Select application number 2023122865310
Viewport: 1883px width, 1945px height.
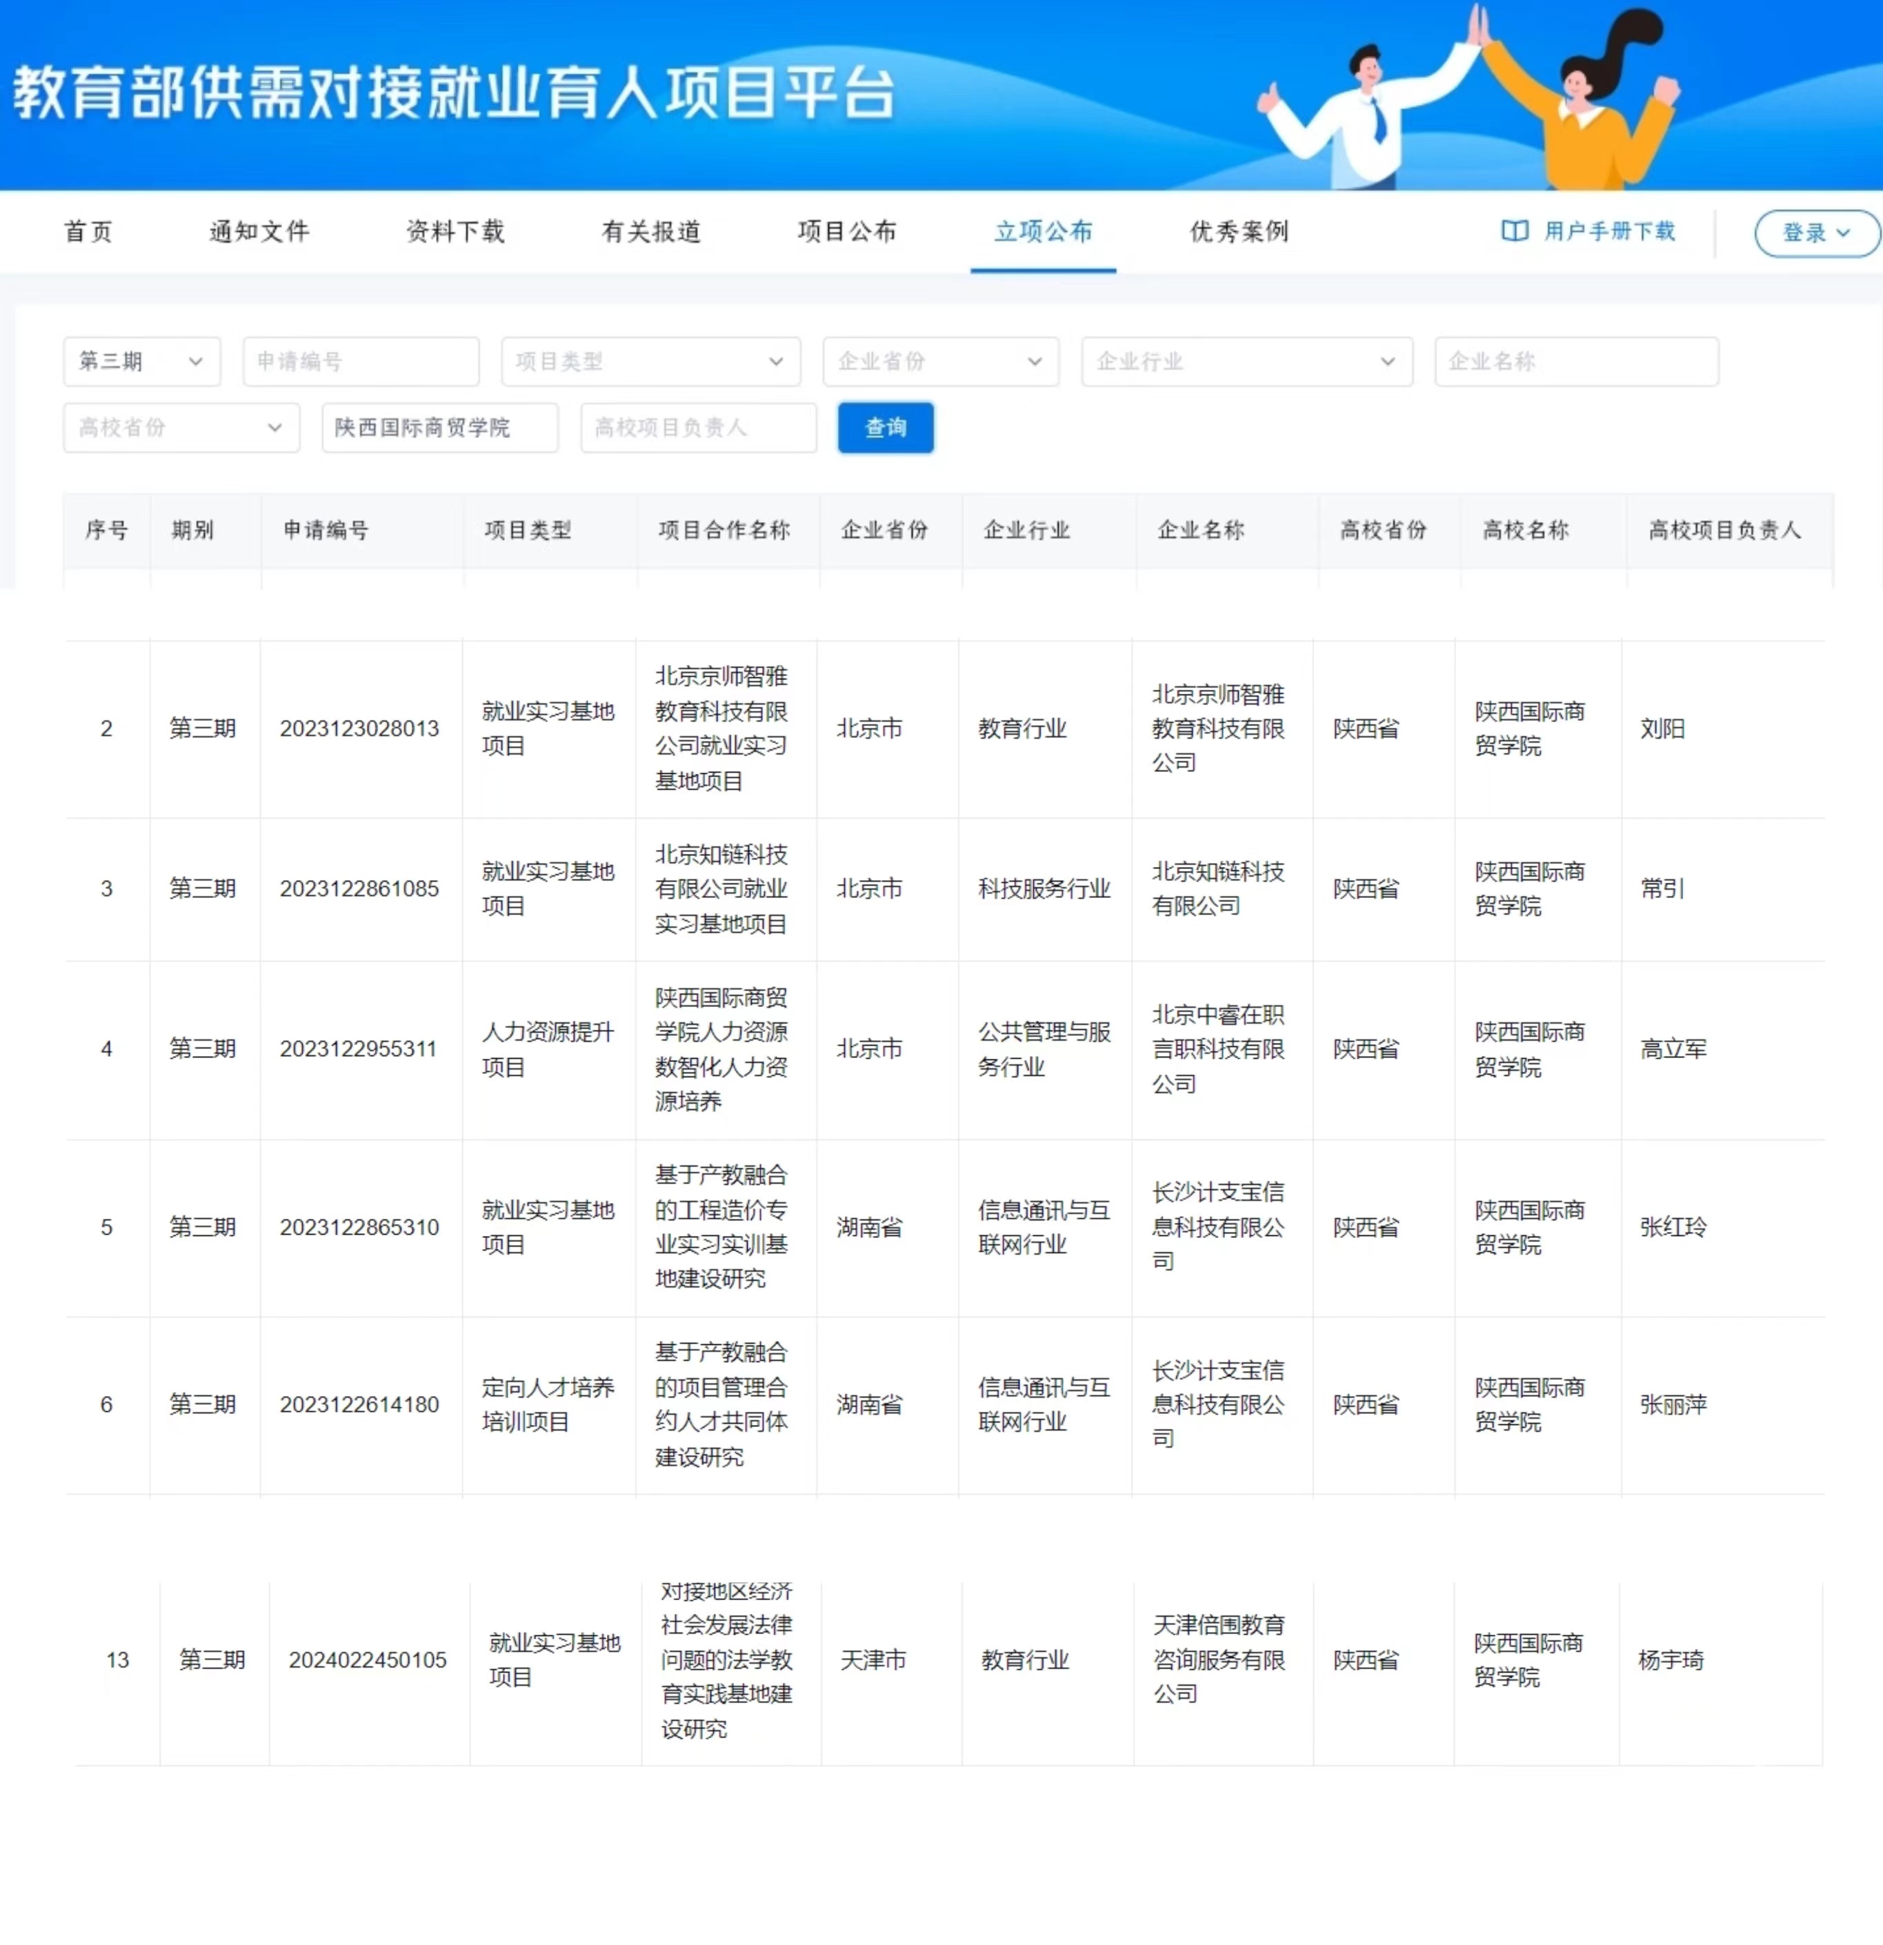[359, 1228]
